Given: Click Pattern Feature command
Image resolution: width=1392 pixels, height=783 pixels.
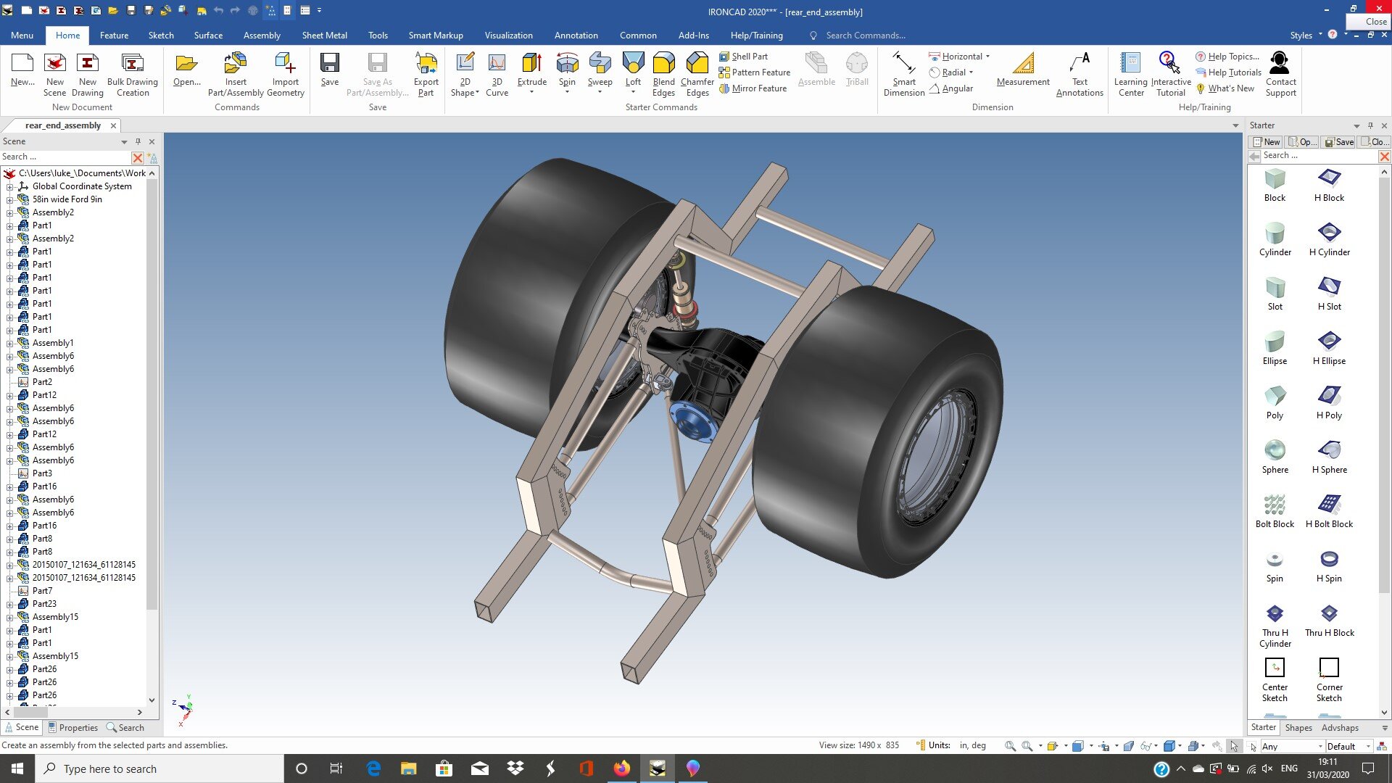Looking at the screenshot, I should (754, 72).
